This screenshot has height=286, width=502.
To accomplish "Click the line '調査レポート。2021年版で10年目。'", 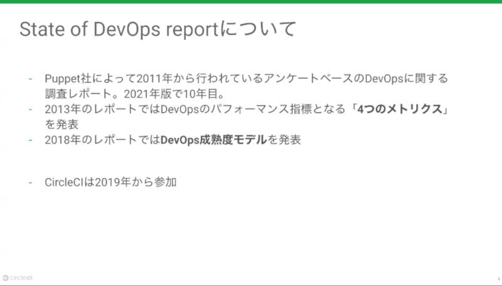I will 135,93.
